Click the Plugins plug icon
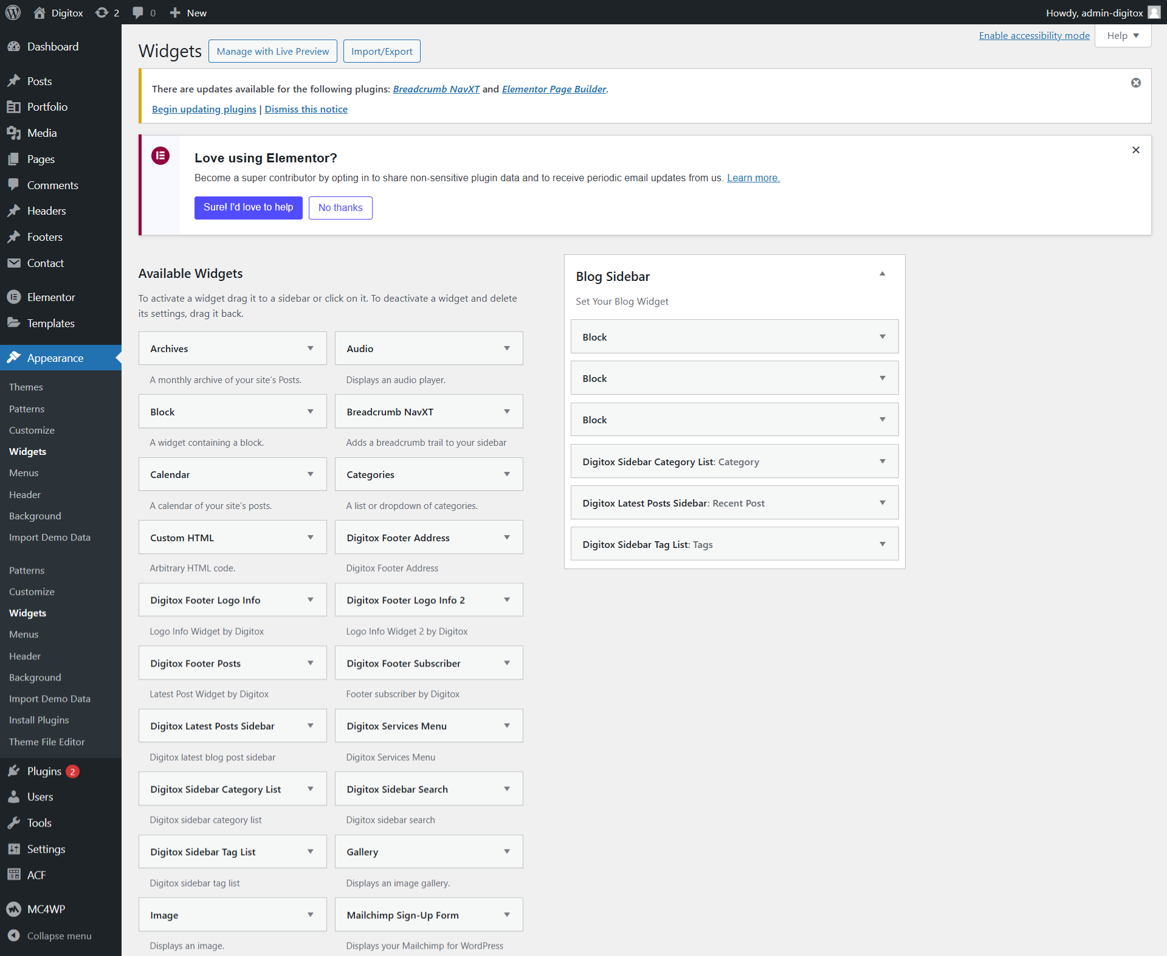The image size is (1167, 956). click(x=14, y=771)
